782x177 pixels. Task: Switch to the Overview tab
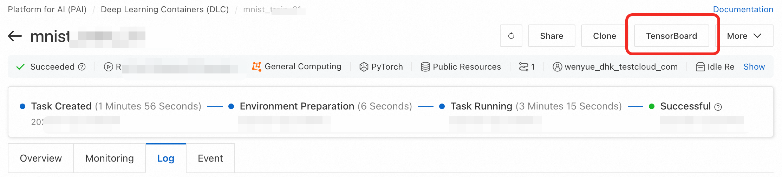(41, 158)
